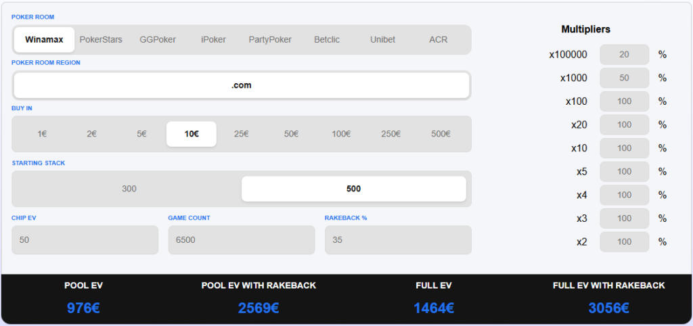Select the 500 starting stack
This screenshot has height=326, width=693.
(353, 189)
